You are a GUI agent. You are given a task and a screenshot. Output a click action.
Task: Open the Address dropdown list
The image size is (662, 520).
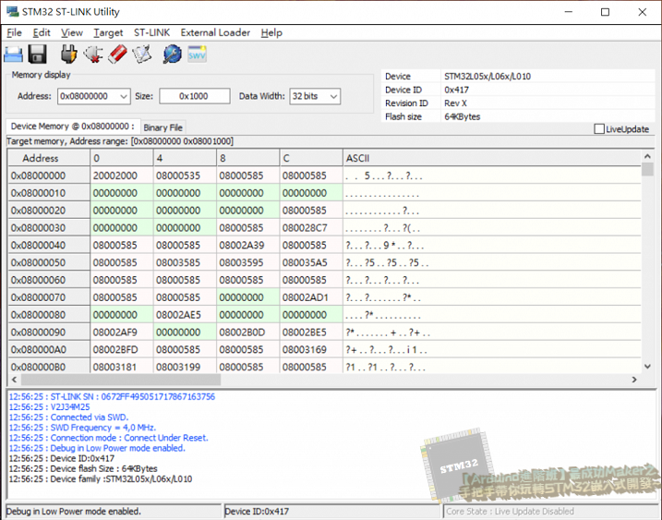[x=124, y=96]
